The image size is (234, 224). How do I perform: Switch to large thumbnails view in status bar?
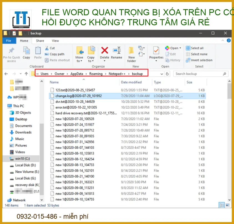point(227,205)
